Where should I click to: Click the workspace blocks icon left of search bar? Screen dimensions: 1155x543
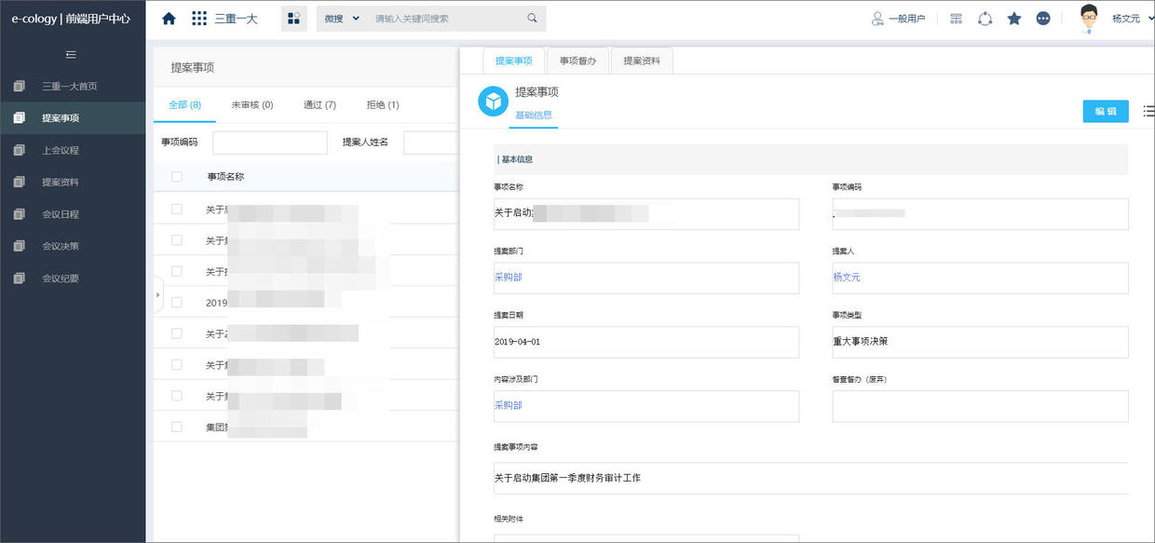293,18
